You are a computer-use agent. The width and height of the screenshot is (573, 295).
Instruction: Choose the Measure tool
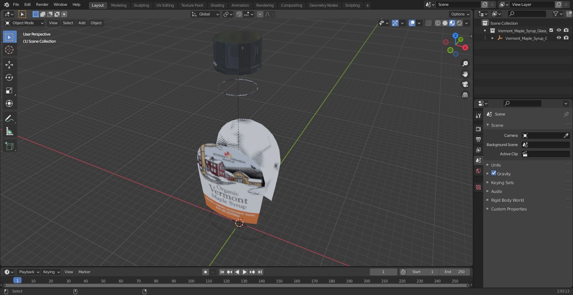tap(9, 131)
